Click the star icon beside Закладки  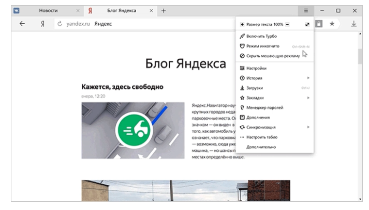point(242,98)
